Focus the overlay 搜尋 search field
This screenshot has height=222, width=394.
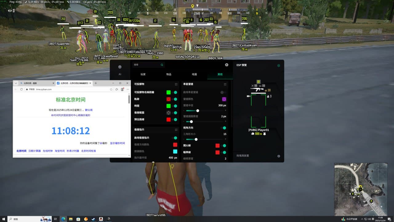[x=149, y=65]
